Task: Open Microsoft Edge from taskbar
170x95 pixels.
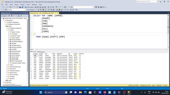Action: click(85, 92)
